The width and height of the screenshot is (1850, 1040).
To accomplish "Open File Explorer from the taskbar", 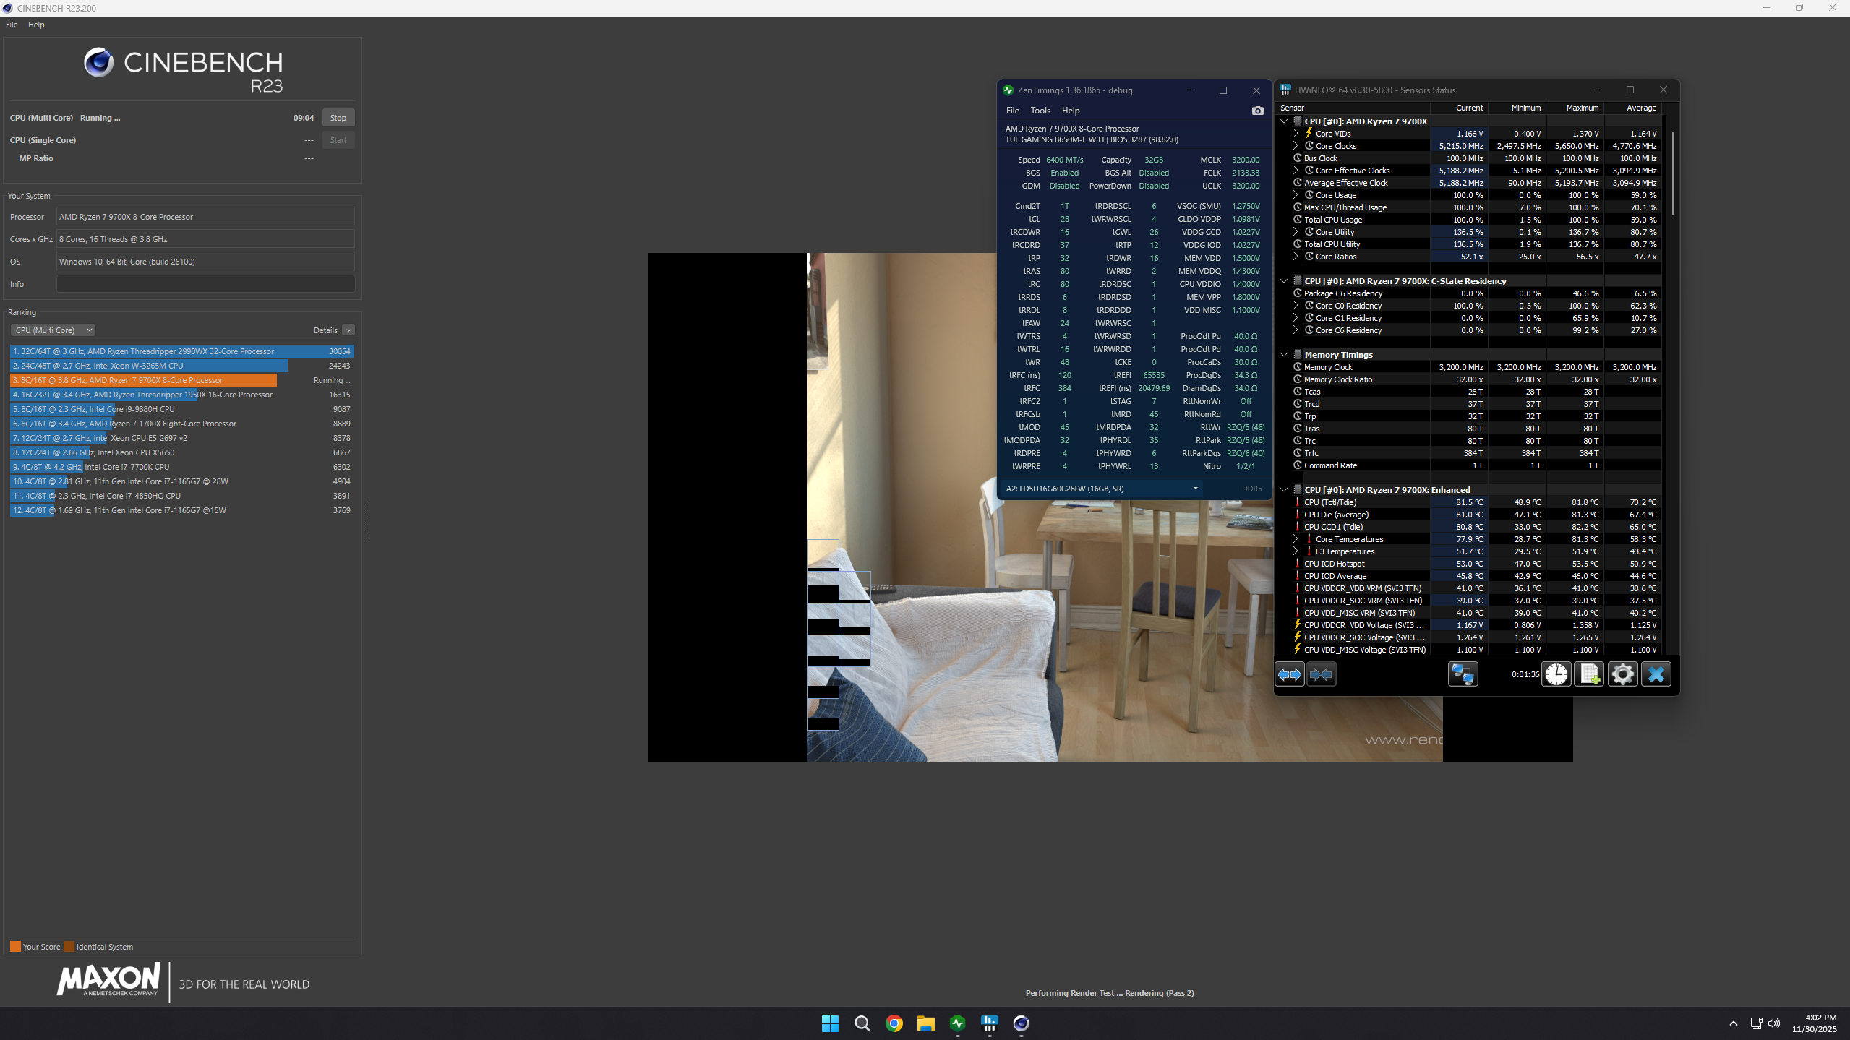I will (x=925, y=1023).
